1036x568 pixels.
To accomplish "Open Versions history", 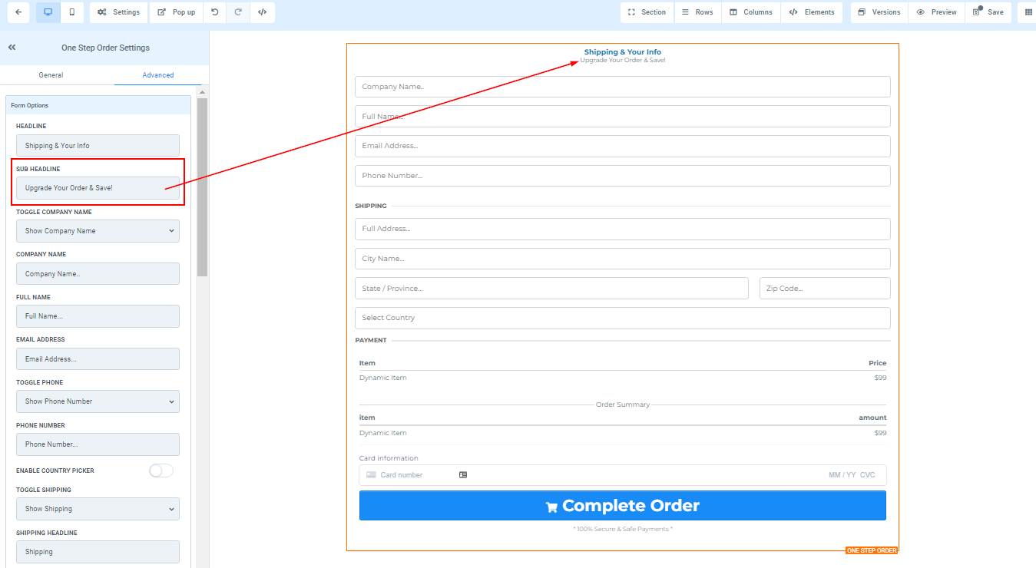I will coord(879,12).
